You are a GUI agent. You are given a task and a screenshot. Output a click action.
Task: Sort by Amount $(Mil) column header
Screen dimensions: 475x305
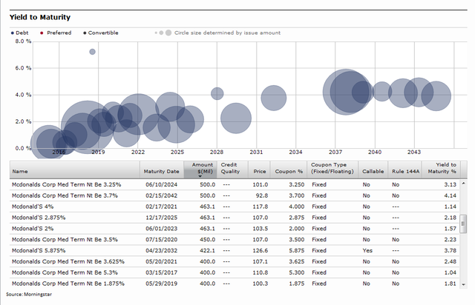pos(202,168)
